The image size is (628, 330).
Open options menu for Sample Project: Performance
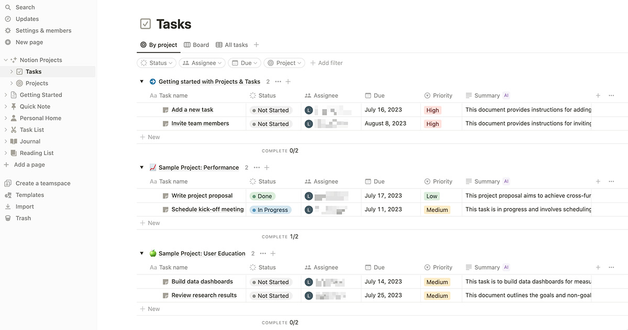click(x=256, y=168)
